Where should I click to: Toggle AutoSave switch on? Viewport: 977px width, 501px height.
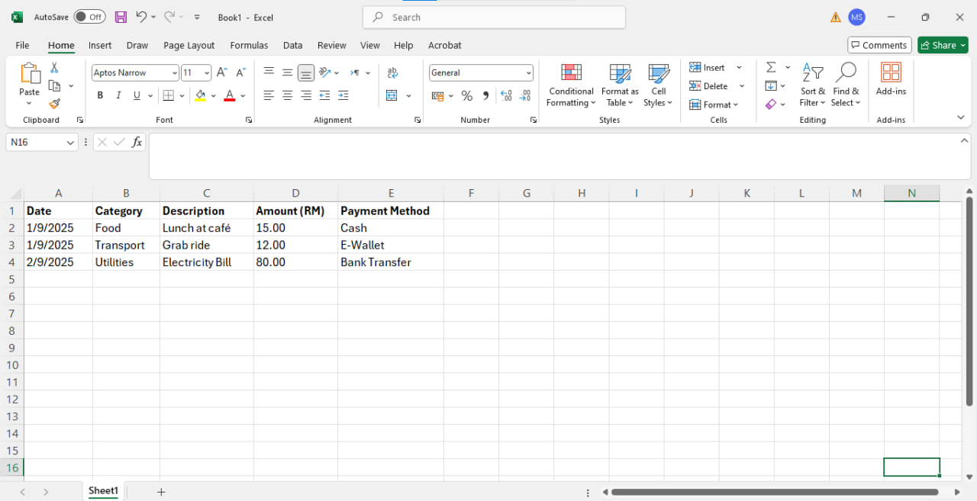click(89, 17)
